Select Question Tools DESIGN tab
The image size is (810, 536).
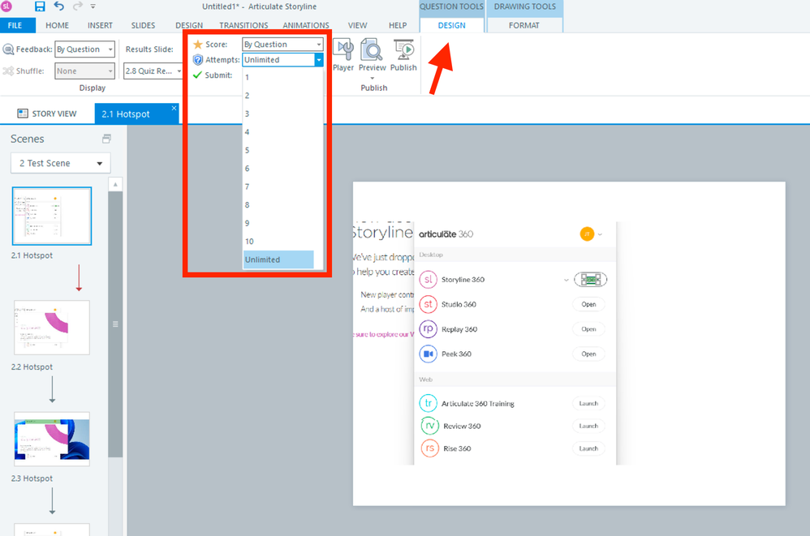tap(451, 25)
